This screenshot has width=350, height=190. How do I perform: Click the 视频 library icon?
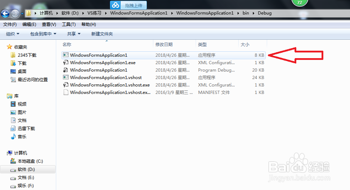tap(13, 104)
